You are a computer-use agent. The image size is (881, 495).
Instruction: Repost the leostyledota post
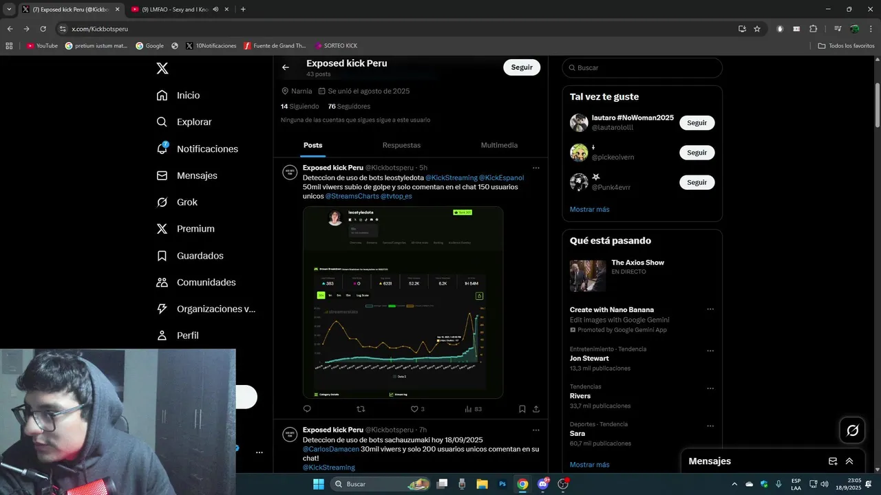pyautogui.click(x=361, y=409)
